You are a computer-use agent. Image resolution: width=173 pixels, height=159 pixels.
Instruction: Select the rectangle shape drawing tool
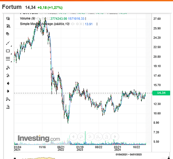click(8, 51)
